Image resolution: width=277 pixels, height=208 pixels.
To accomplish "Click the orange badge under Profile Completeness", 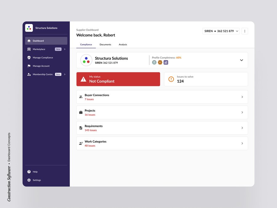I will [x=160, y=63].
